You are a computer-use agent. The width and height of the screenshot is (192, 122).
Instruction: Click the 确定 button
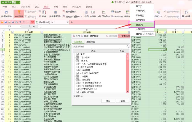point(108,101)
